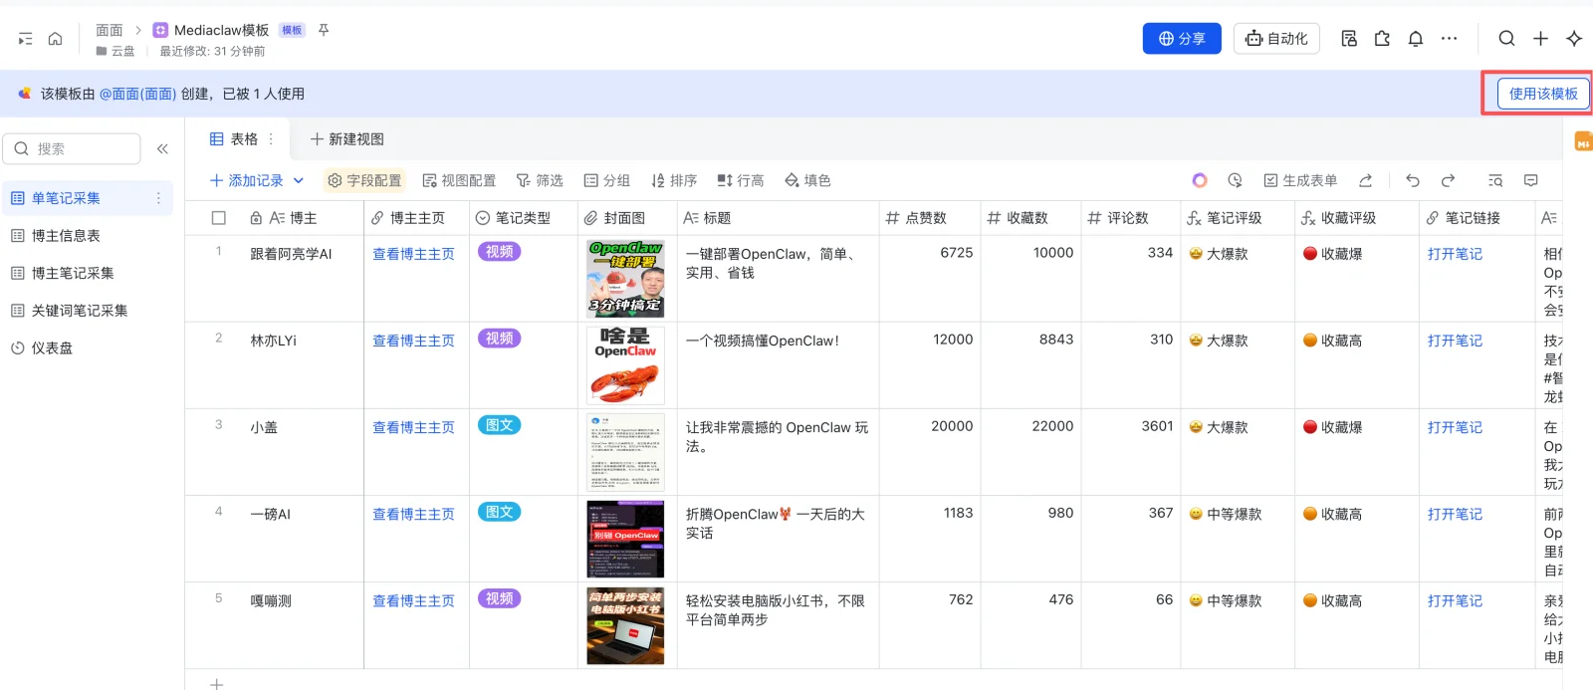Click the undo arrow icon
Screen dimensions: 1593x690
(x=1412, y=180)
